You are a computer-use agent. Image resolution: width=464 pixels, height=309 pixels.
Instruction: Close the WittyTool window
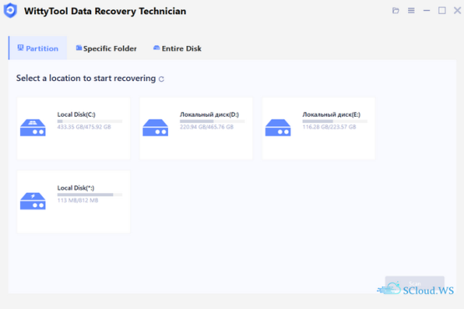click(457, 11)
